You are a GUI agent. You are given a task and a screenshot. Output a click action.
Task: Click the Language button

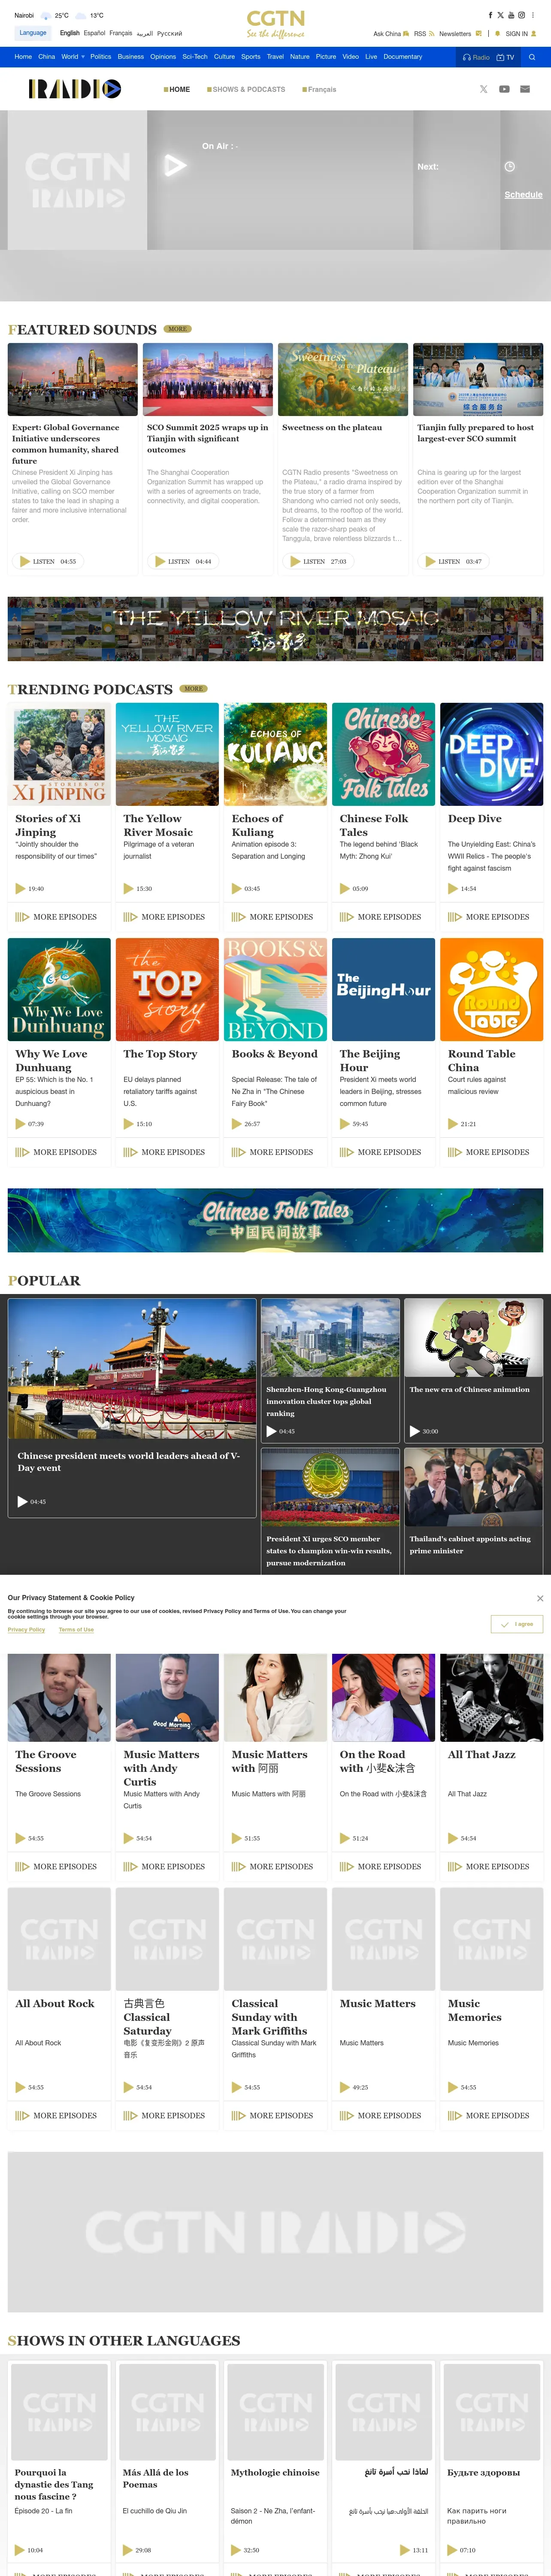(x=33, y=33)
